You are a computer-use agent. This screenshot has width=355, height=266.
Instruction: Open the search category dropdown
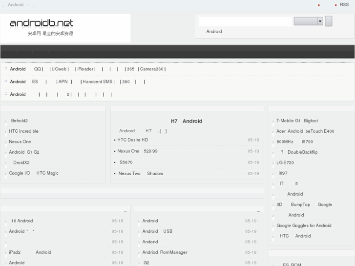coord(308,21)
